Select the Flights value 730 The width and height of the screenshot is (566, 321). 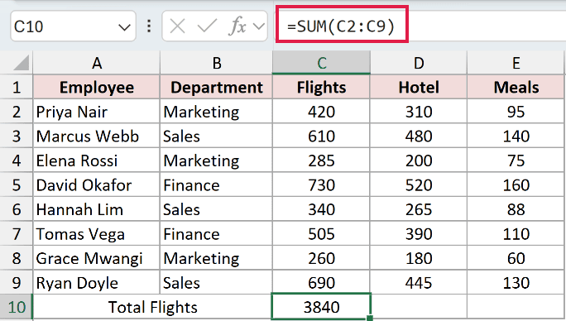pos(321,184)
